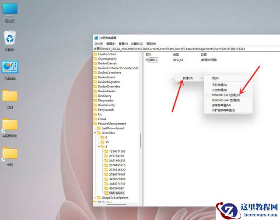Click folder icon beside DmaSecurity
The width and height of the screenshot is (280, 220).
tap(95, 105)
